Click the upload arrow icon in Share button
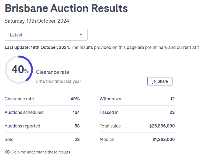 (154, 82)
